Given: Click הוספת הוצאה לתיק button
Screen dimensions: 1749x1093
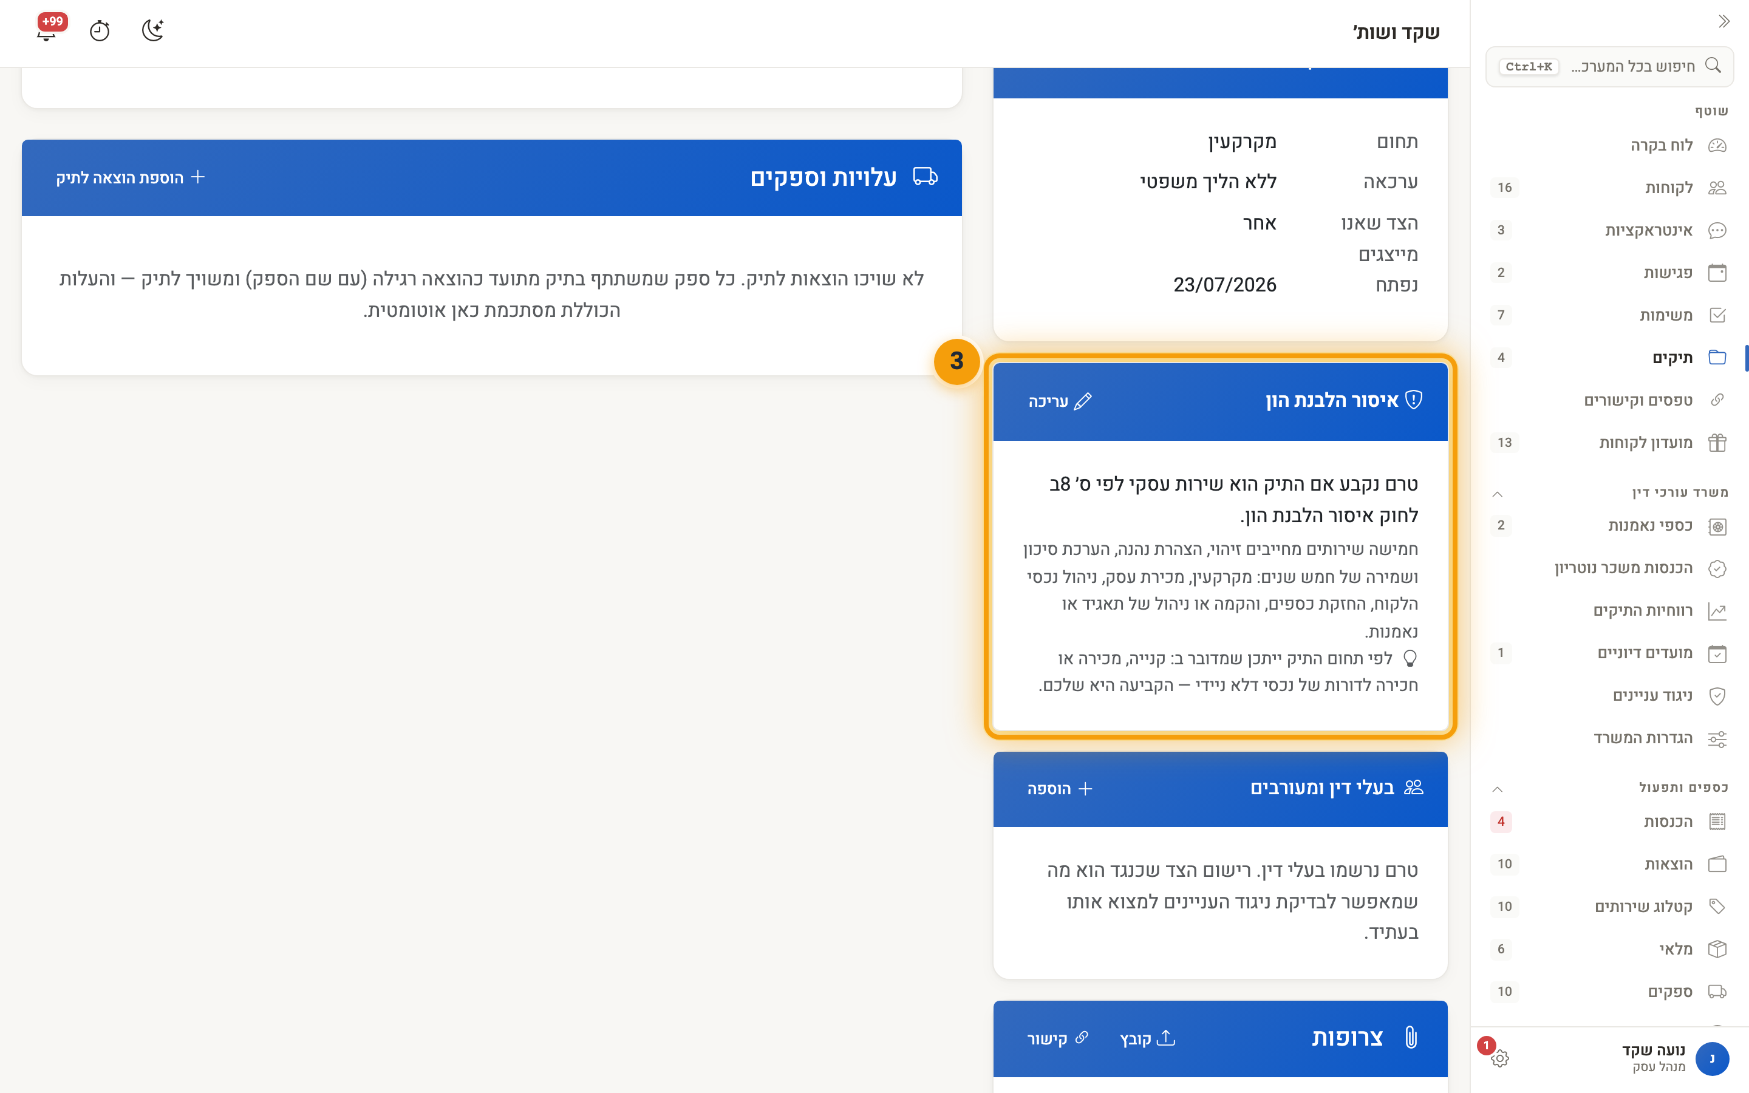Looking at the screenshot, I should click(131, 178).
